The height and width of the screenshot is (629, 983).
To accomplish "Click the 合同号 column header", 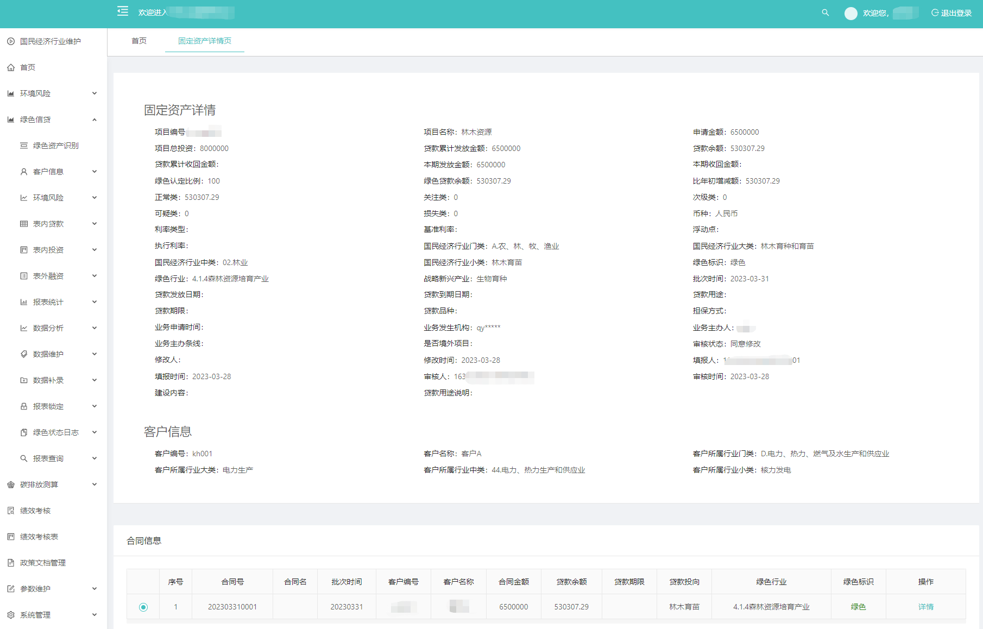I will [232, 582].
